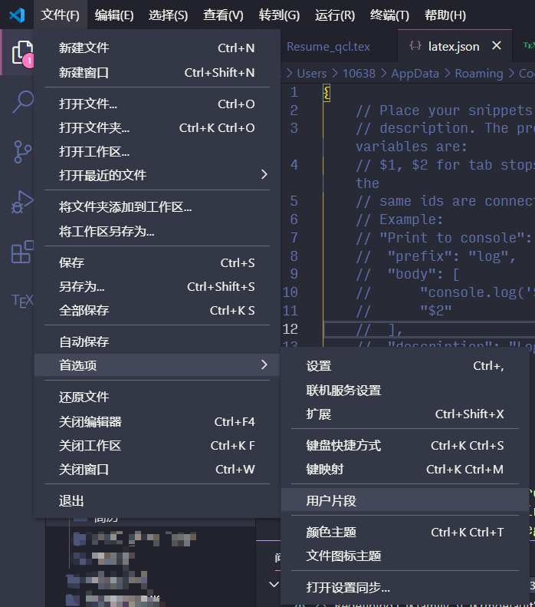Open the 终端(T) menu
The width and height of the screenshot is (535, 607).
(x=389, y=15)
